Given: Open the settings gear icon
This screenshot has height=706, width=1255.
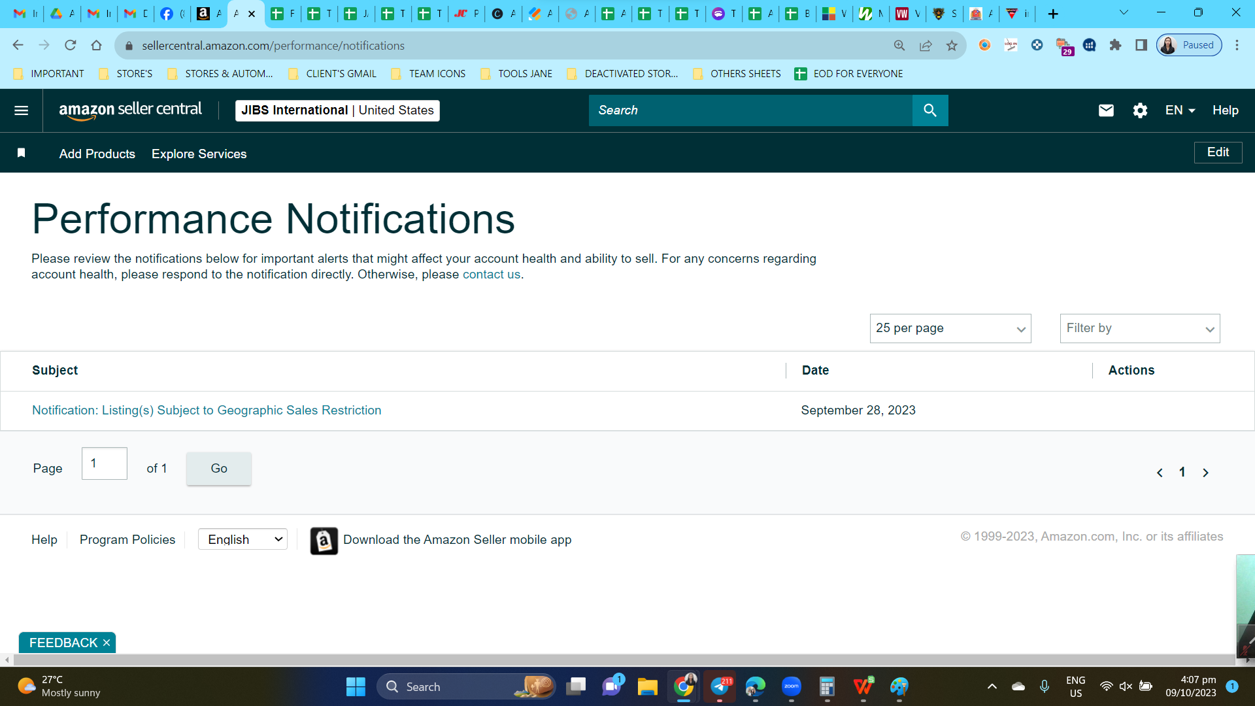Looking at the screenshot, I should pyautogui.click(x=1140, y=110).
